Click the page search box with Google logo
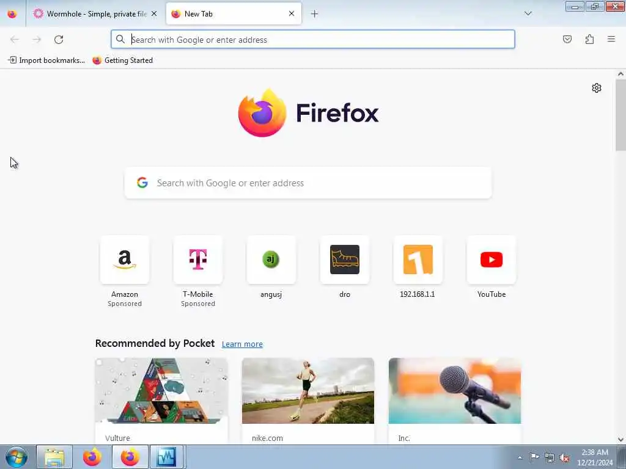Viewport: 626px width, 469px height. click(x=308, y=183)
